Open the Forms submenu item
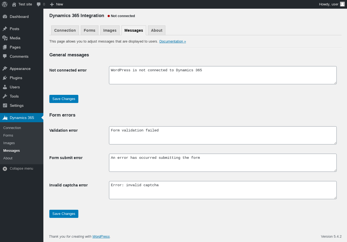347x242 pixels. (x=8, y=135)
